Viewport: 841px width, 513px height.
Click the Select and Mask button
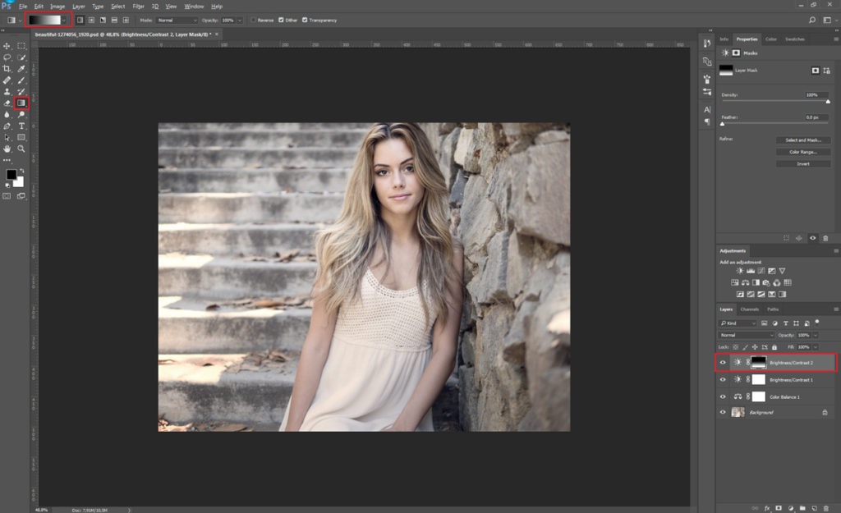pos(802,140)
